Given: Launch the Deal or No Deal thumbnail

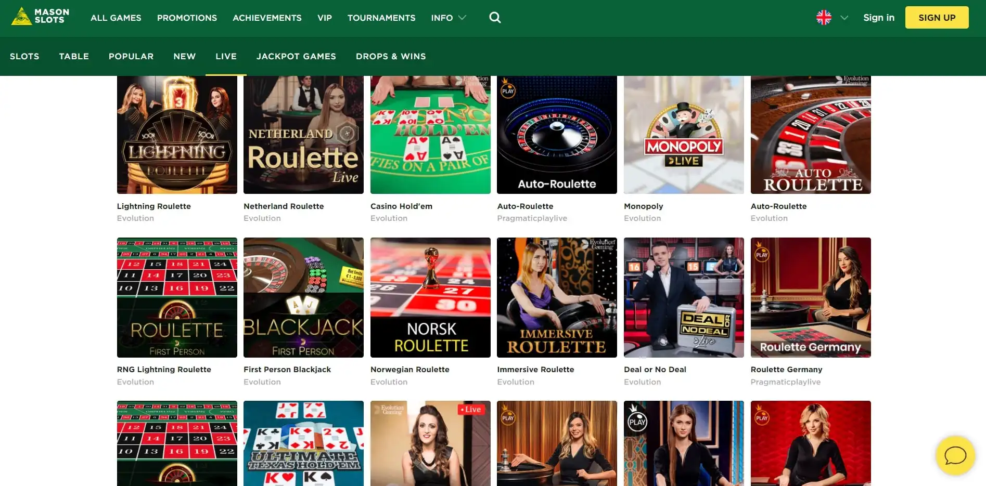Looking at the screenshot, I should pos(683,297).
